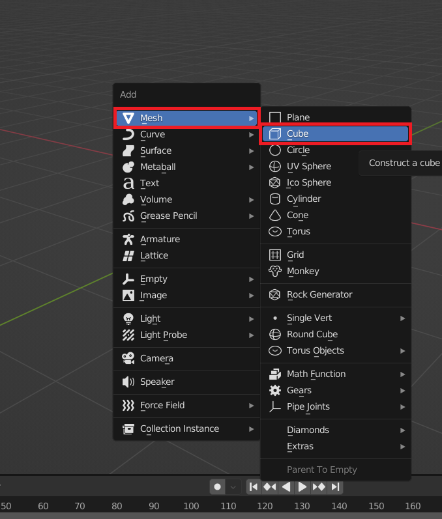Click the Armature icon
This screenshot has width=442, height=519.
pyautogui.click(x=128, y=239)
